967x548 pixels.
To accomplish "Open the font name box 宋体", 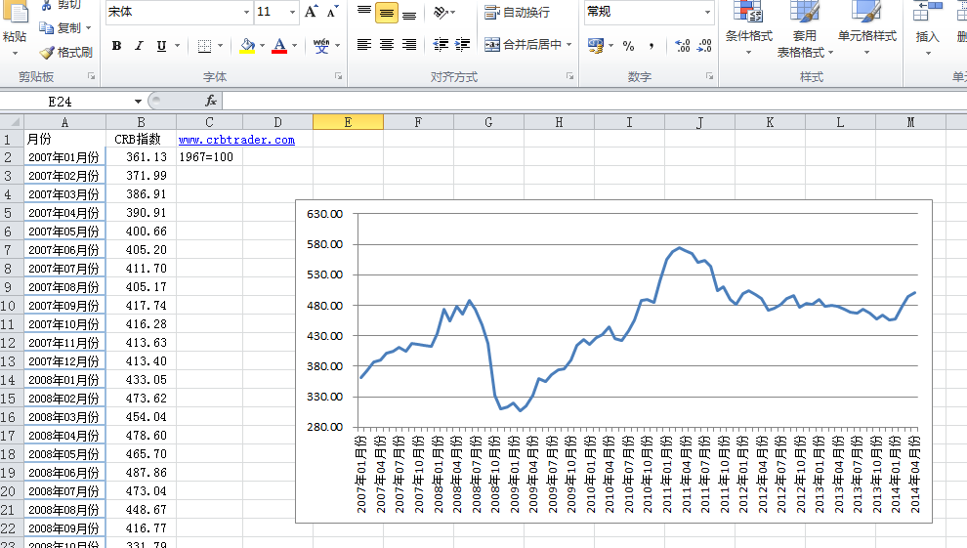I will 179,12.
